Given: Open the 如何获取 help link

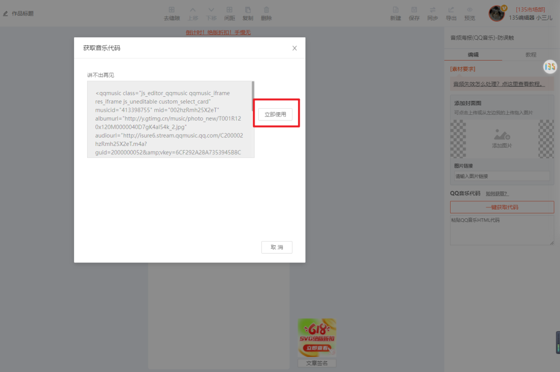Looking at the screenshot, I should click(x=497, y=194).
